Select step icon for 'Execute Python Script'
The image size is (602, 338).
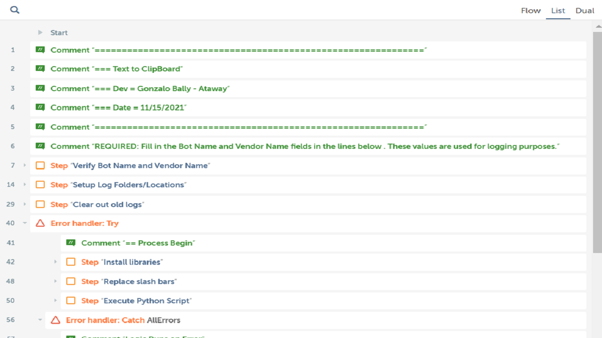pos(71,300)
